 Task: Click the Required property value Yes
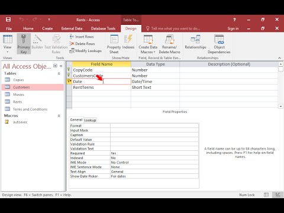pyautogui.click(x=154, y=153)
